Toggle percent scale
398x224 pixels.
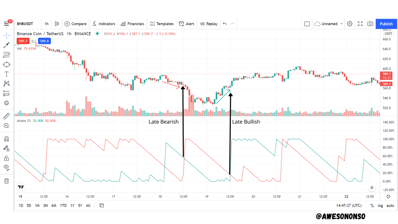coord(372,206)
